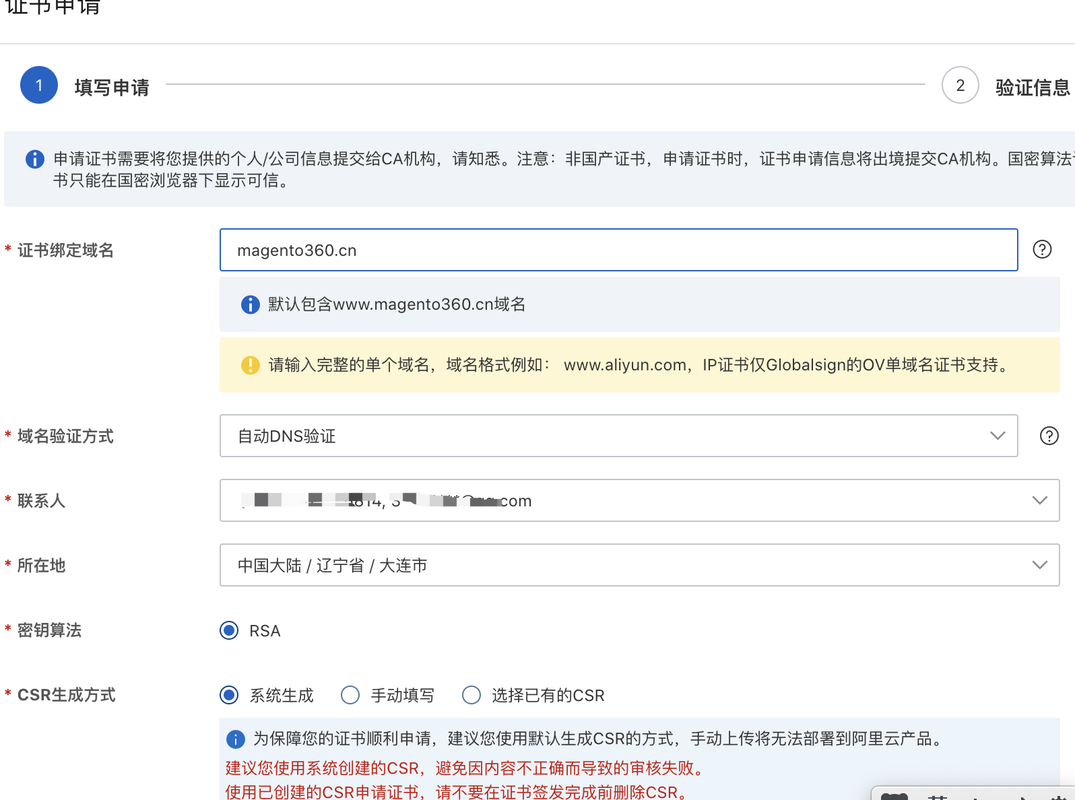1075x800 pixels.
Task: Click the help icon next to 域名验证方式 dropdown
Action: click(x=1049, y=436)
